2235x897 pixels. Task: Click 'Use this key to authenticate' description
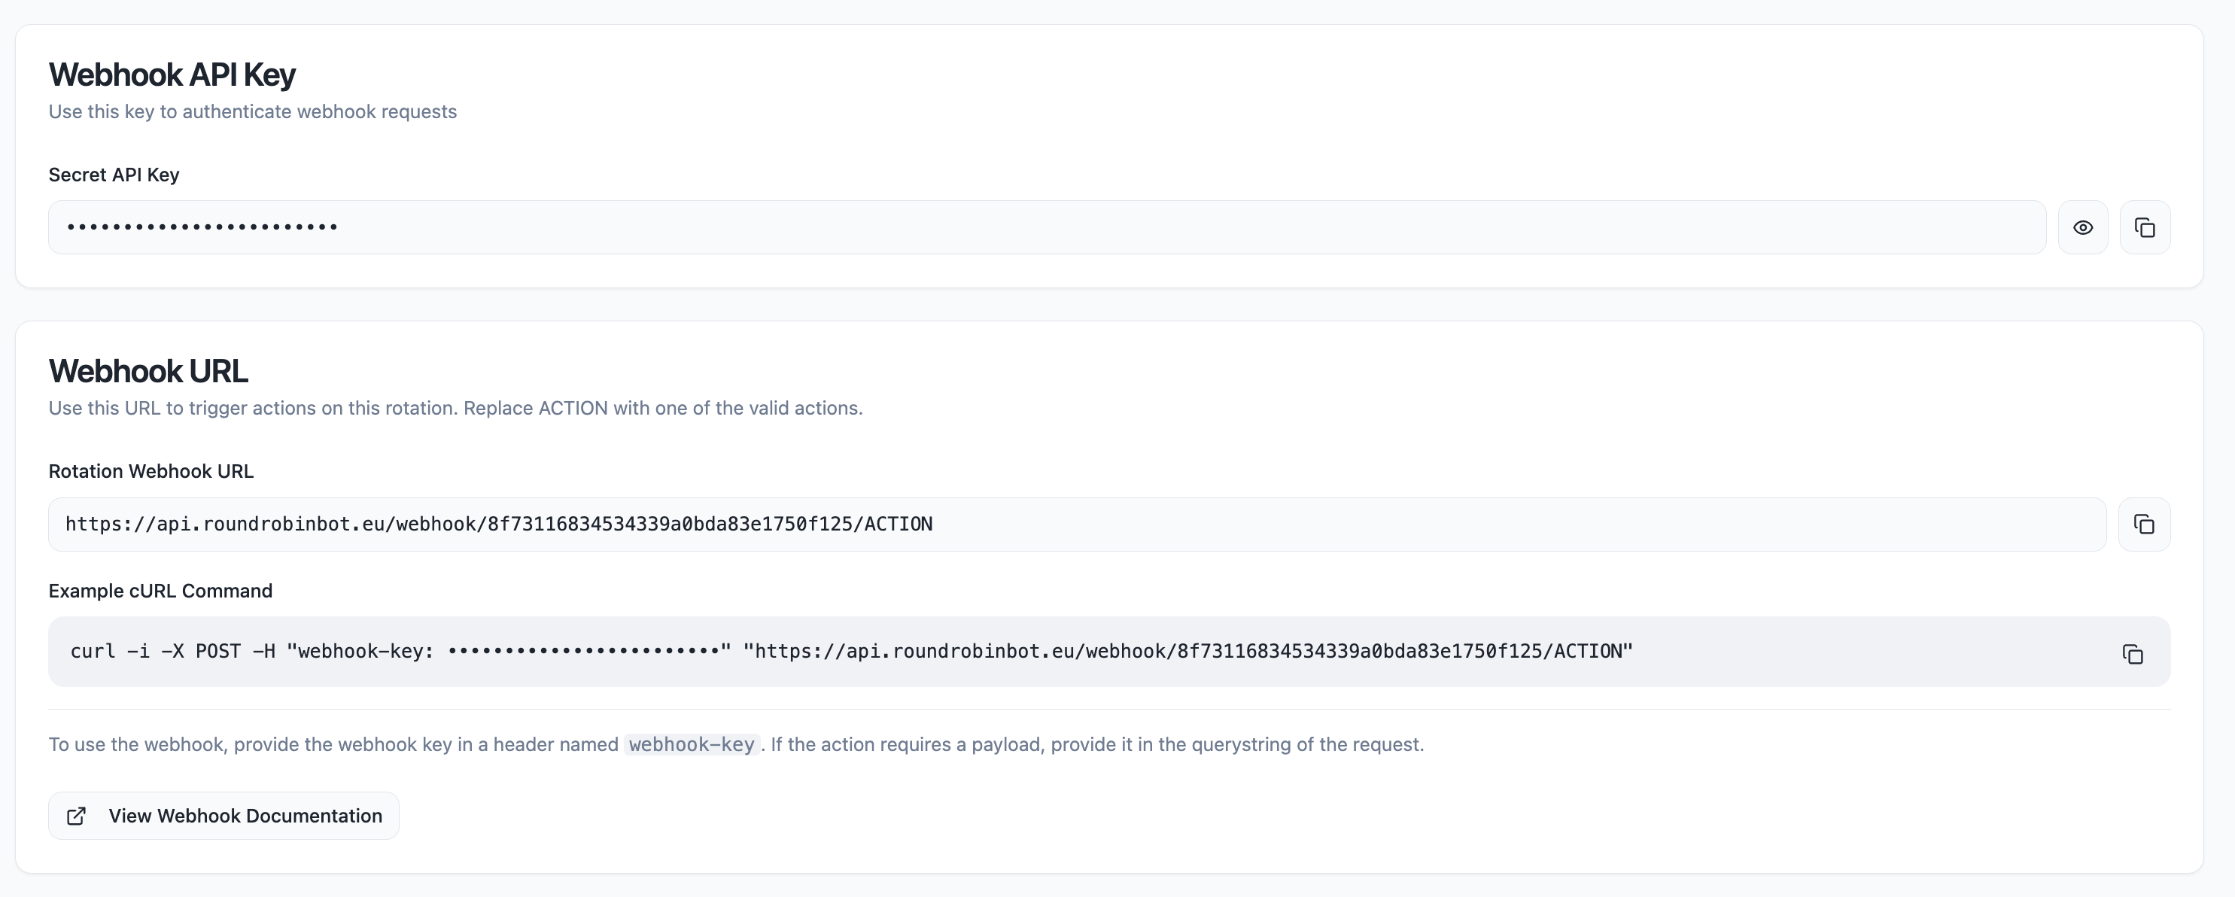click(x=253, y=112)
